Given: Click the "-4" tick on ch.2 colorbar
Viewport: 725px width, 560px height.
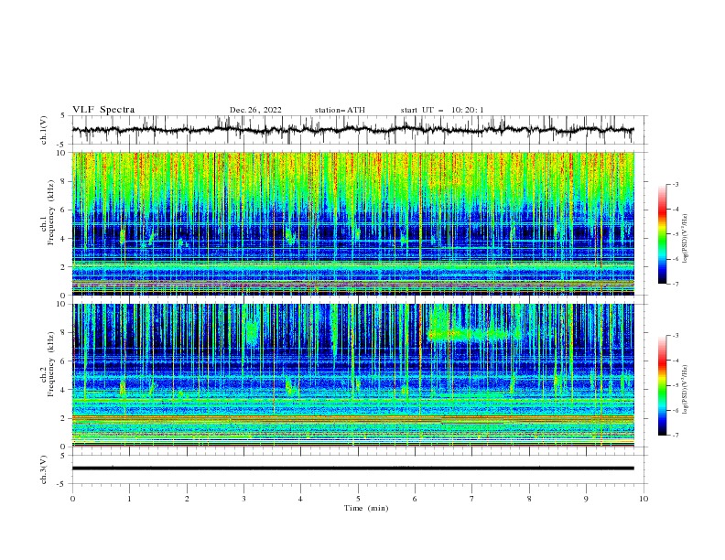Looking at the screenshot, I should [676, 361].
